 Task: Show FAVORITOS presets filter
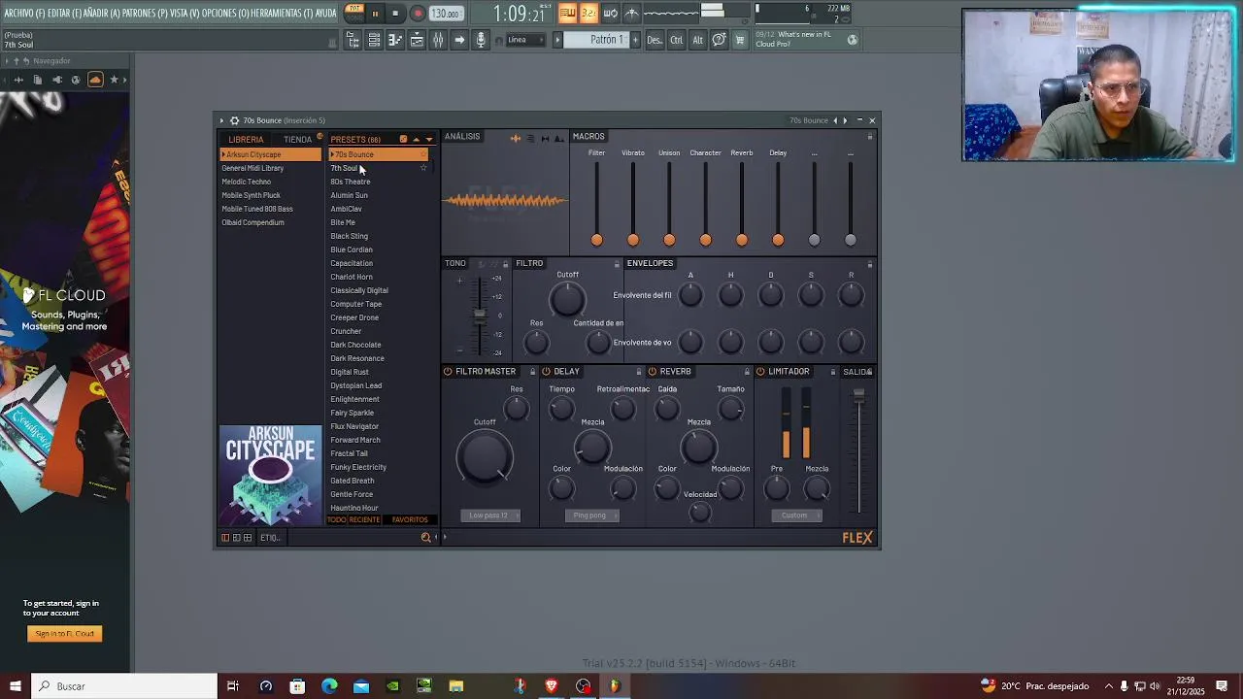(x=410, y=519)
